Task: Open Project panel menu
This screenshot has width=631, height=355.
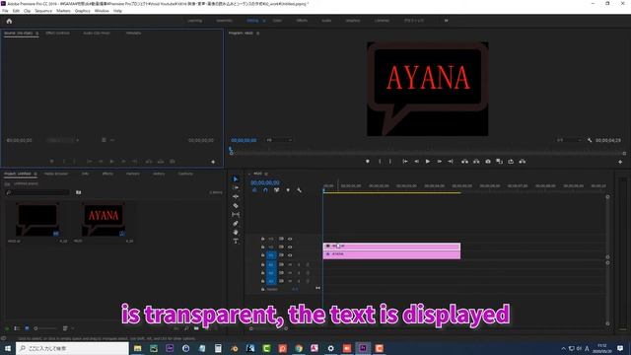Action: tap(35, 174)
